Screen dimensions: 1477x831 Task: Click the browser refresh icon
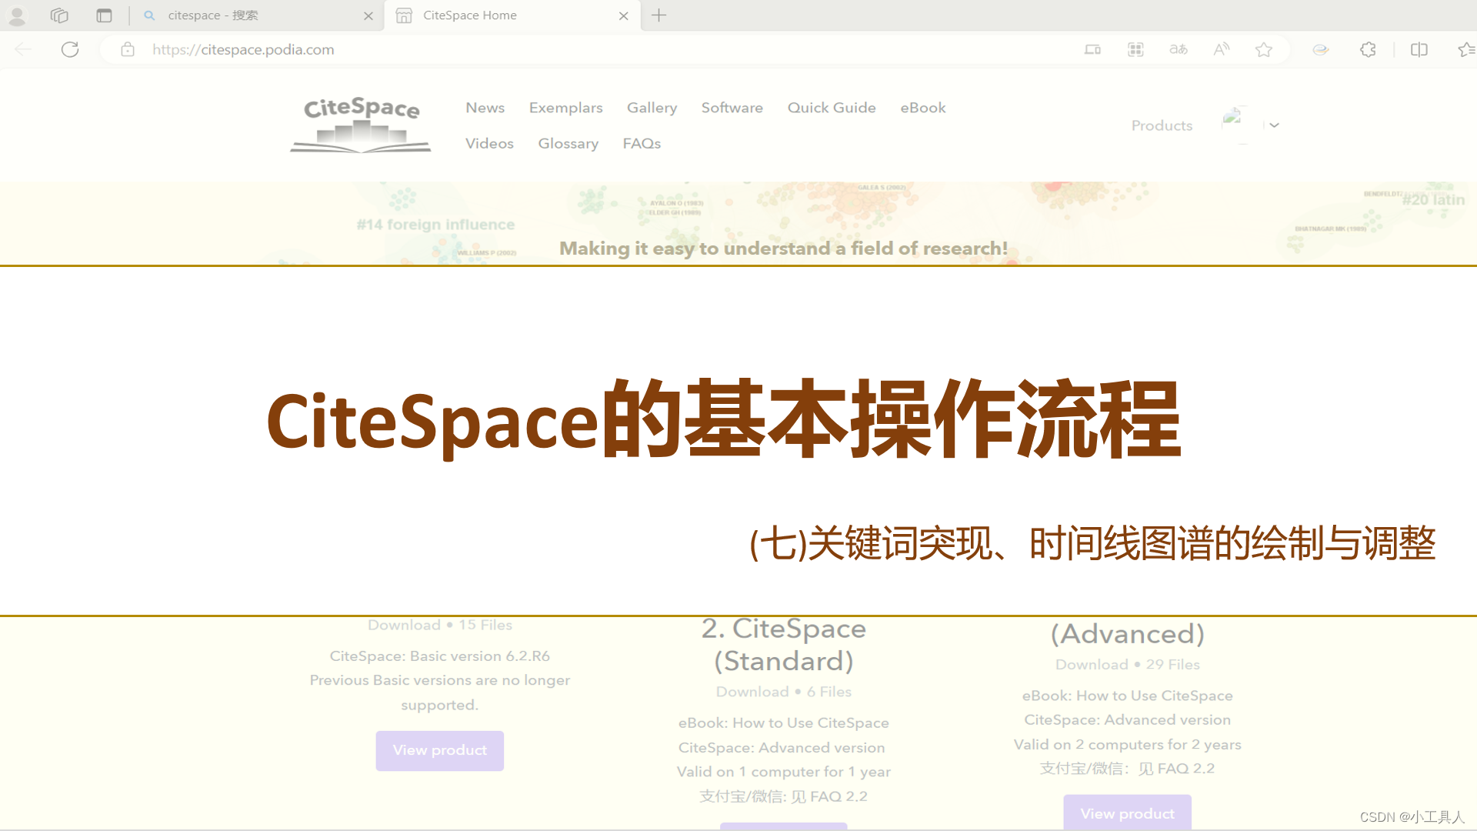70,50
